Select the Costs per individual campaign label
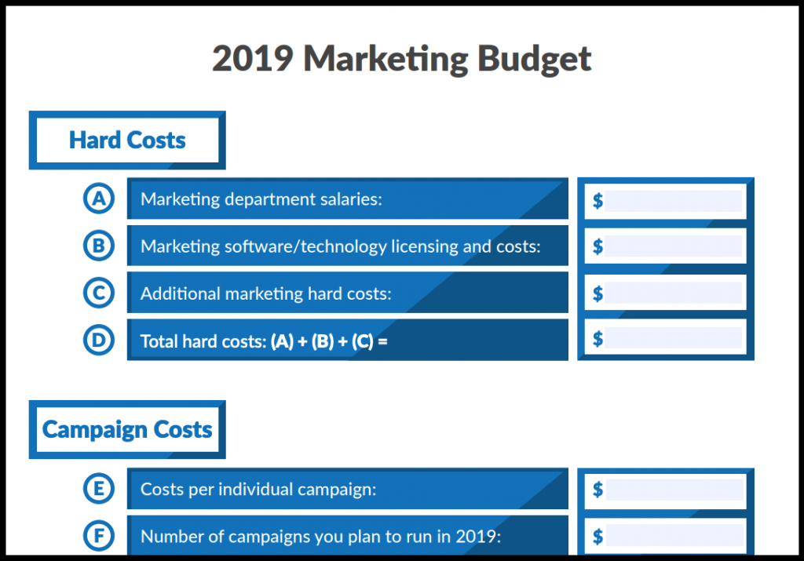This screenshot has width=804, height=561. (x=258, y=489)
